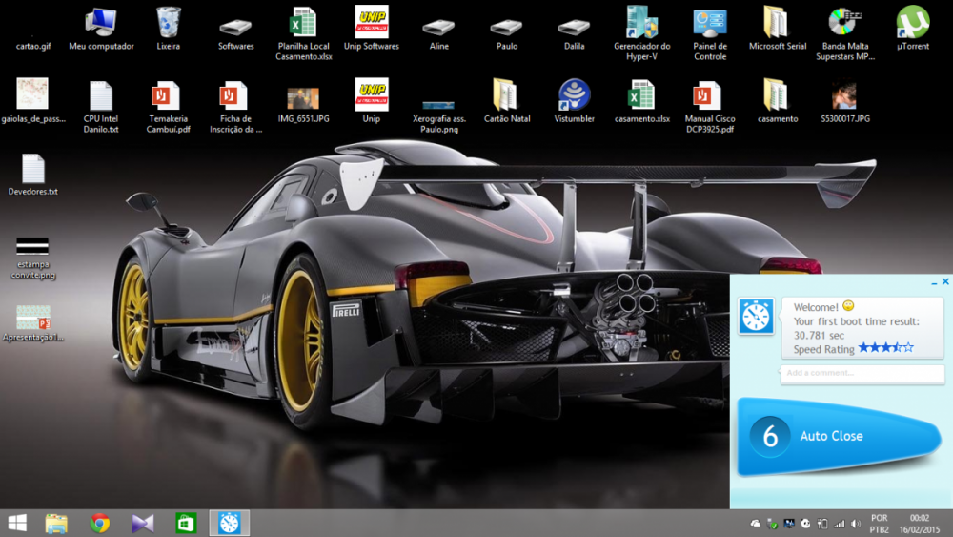Launch Visual Studio from the taskbar

(x=143, y=523)
